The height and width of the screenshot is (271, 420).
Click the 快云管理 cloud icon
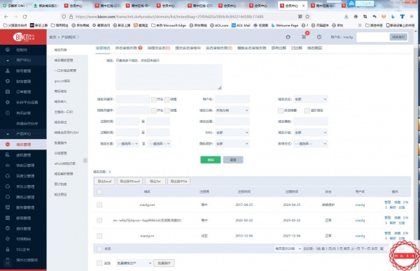tap(8, 166)
